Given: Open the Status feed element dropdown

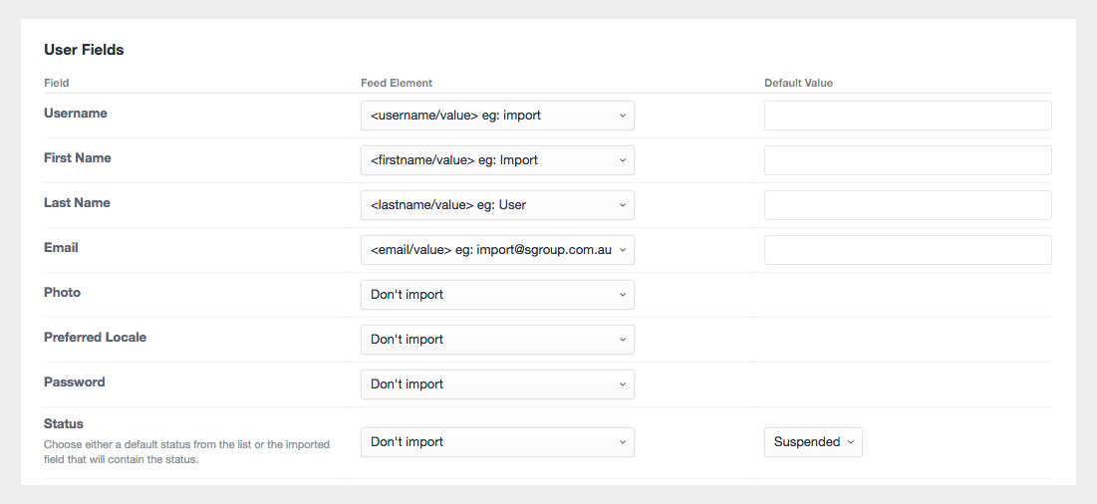Looking at the screenshot, I should [497, 442].
